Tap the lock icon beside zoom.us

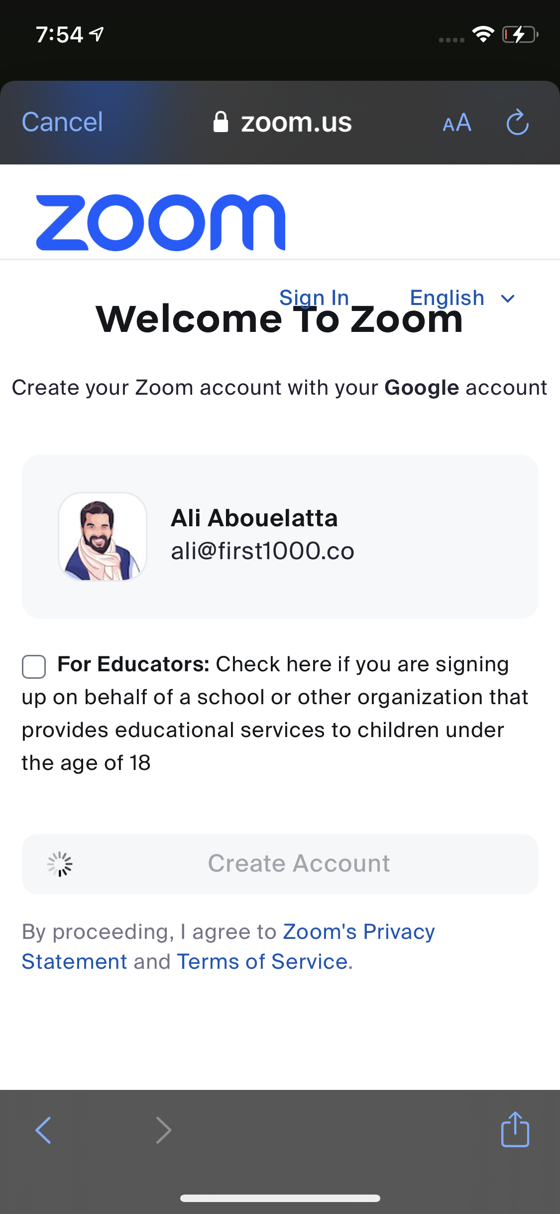tap(221, 122)
